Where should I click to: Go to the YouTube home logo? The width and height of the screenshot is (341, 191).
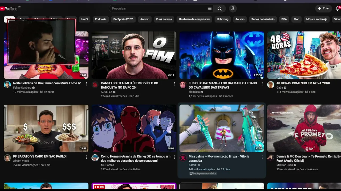coord(9,8)
